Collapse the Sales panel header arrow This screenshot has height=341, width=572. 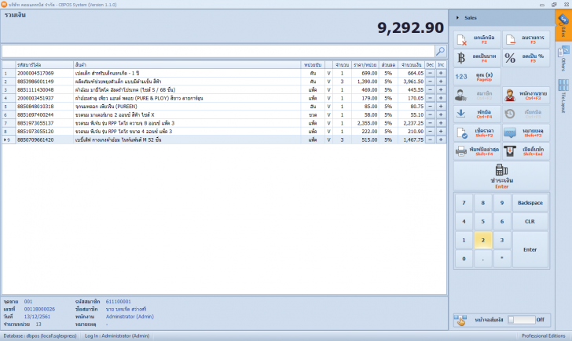click(457, 17)
